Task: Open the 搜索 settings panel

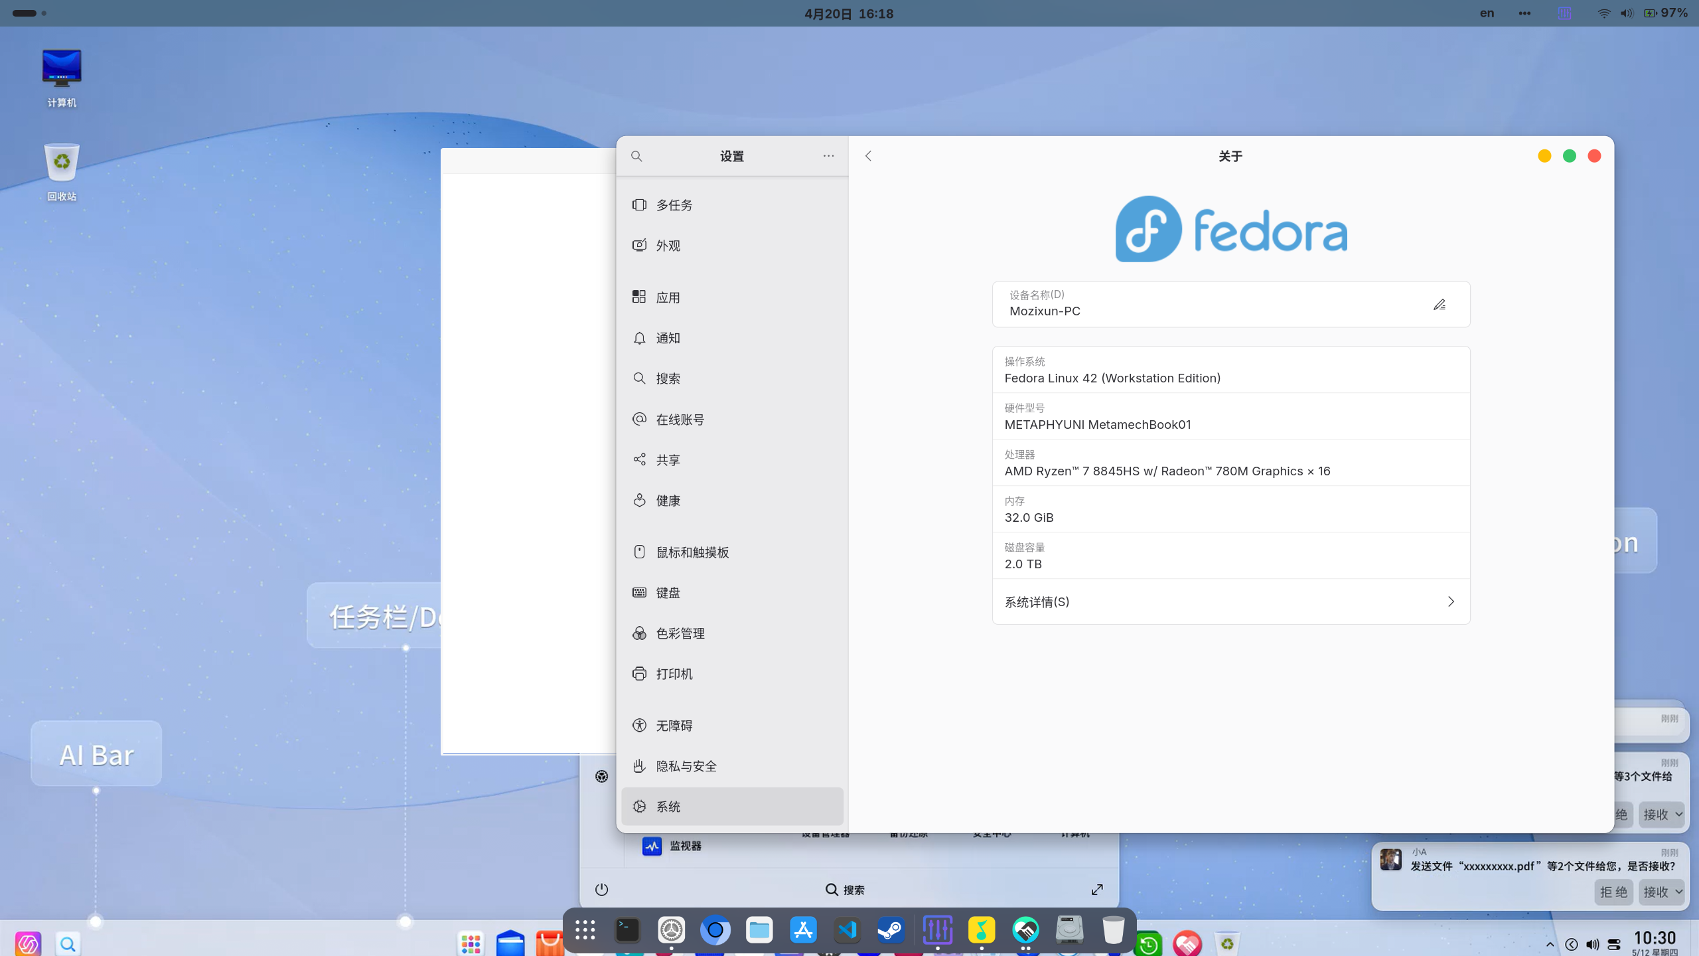Action: tap(732, 378)
